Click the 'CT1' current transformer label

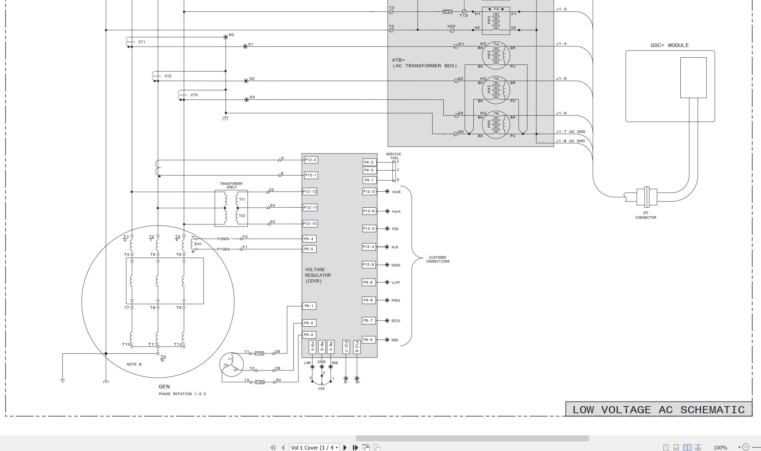point(142,42)
